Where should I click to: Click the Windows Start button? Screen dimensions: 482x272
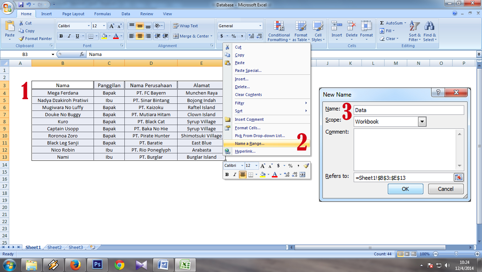(x=10, y=265)
